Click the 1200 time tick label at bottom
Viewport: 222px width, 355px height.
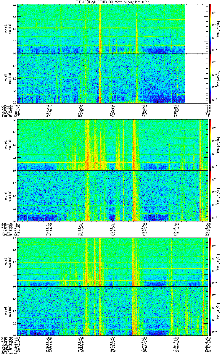(x=17, y=351)
